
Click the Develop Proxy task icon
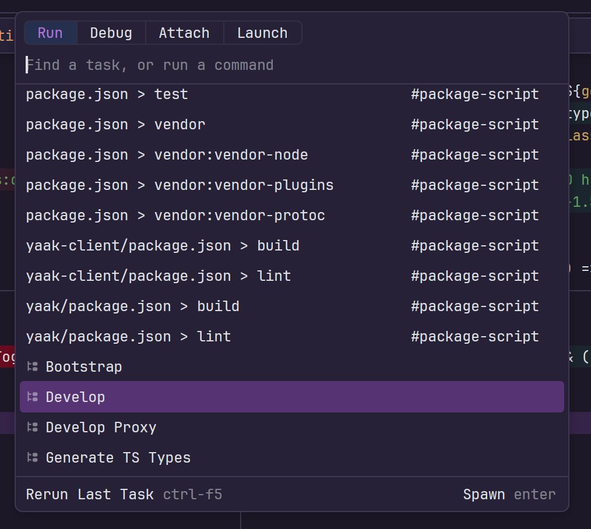pos(33,427)
